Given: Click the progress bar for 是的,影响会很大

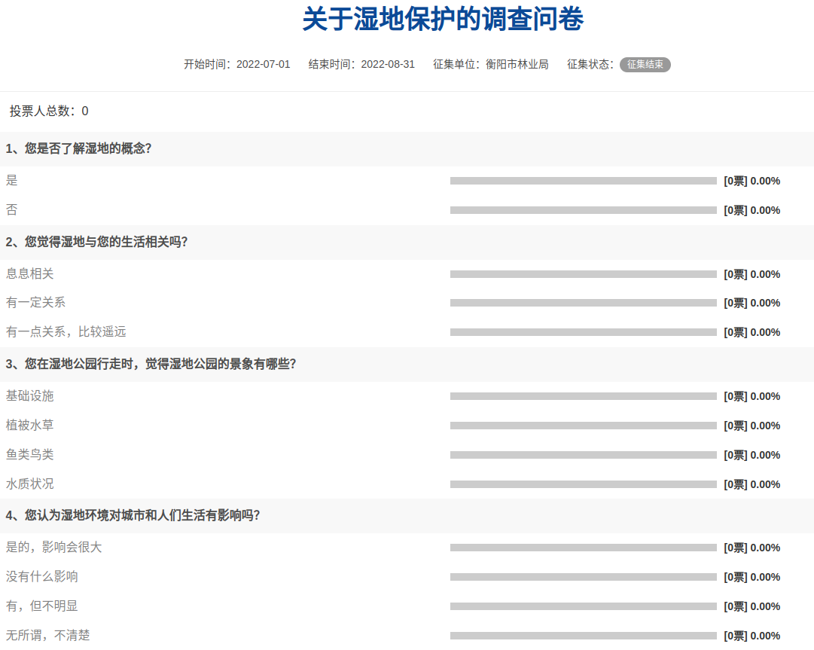Looking at the screenshot, I should pos(583,548).
